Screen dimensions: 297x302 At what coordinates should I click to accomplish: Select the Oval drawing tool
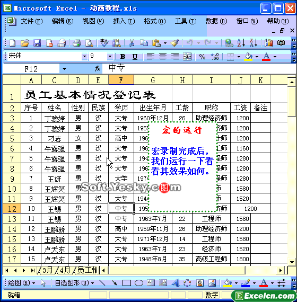(139, 283)
